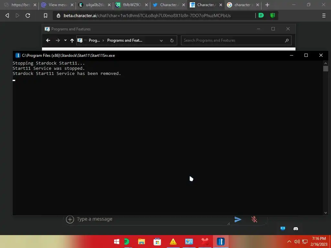
Task: Open Programs and Features taskbar icon
Action: 189,242
